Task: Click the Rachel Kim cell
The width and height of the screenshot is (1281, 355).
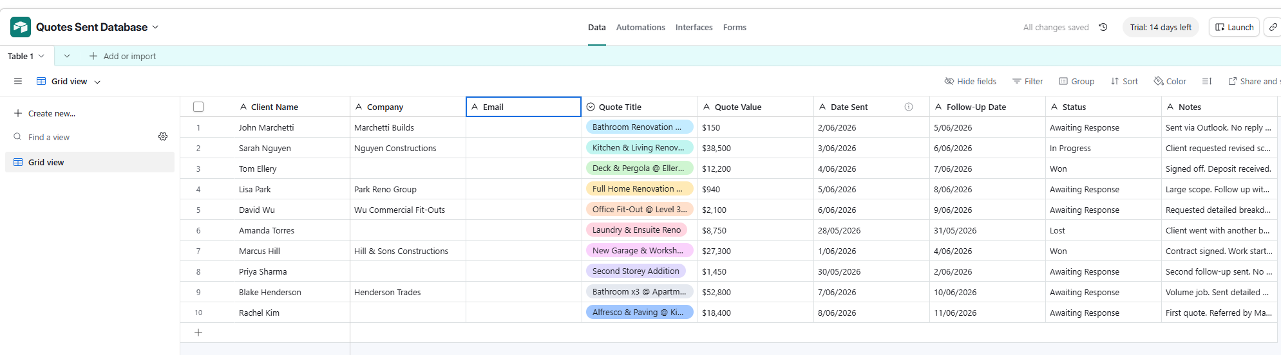Action: point(292,313)
